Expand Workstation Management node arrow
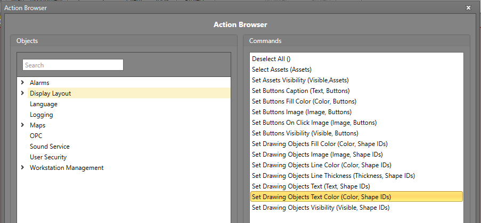Image resolution: width=481 pixels, height=223 pixels. click(22, 168)
